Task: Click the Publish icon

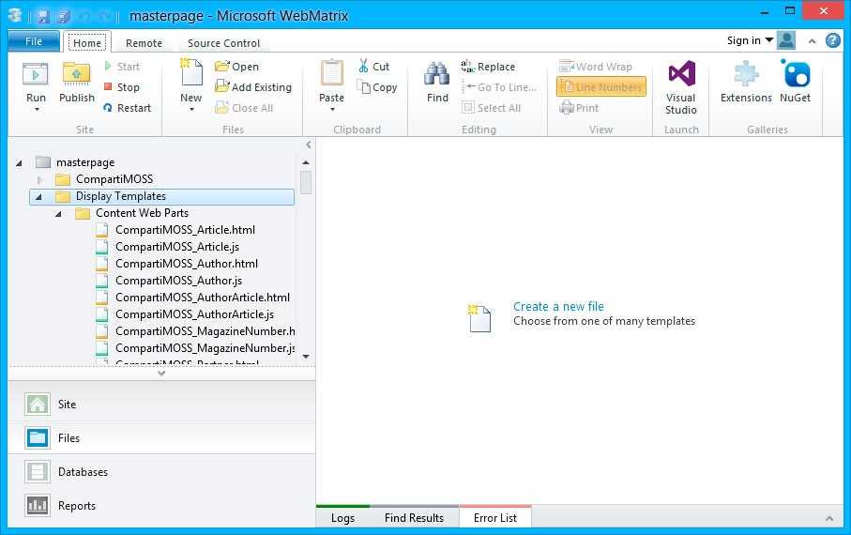Action: 77,74
